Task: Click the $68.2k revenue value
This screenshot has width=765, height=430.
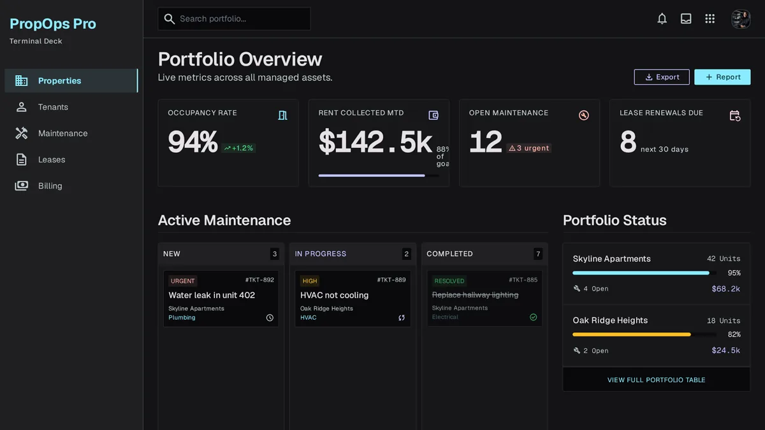Action: click(x=726, y=289)
